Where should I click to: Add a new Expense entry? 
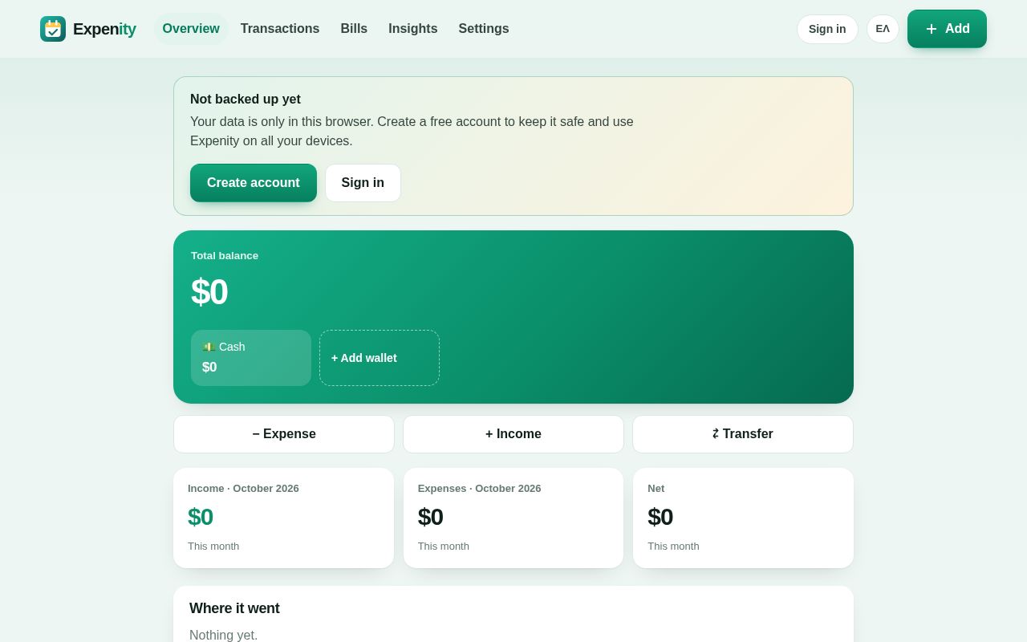284,434
